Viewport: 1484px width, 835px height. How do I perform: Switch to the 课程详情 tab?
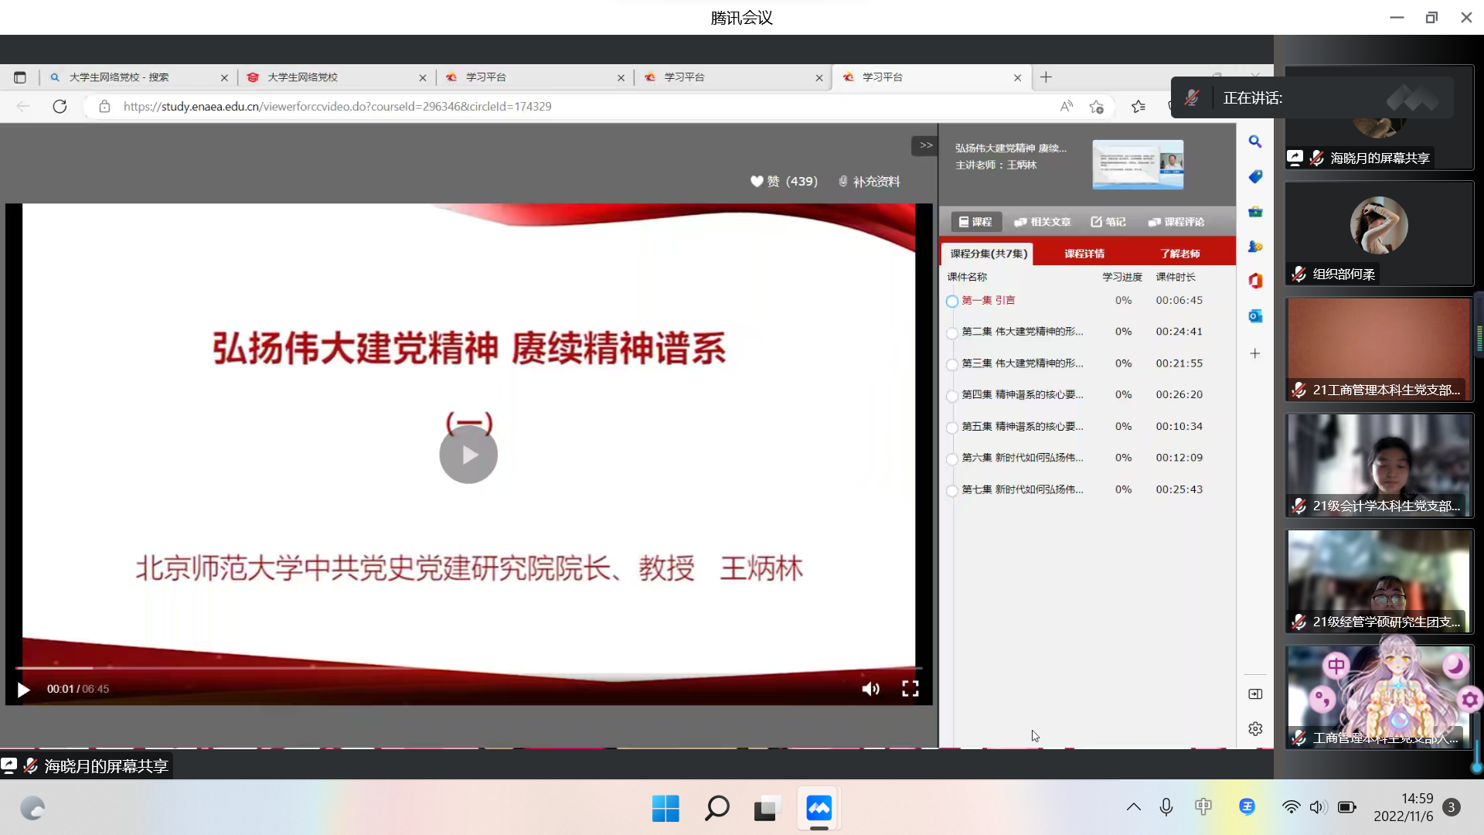pyautogui.click(x=1084, y=254)
